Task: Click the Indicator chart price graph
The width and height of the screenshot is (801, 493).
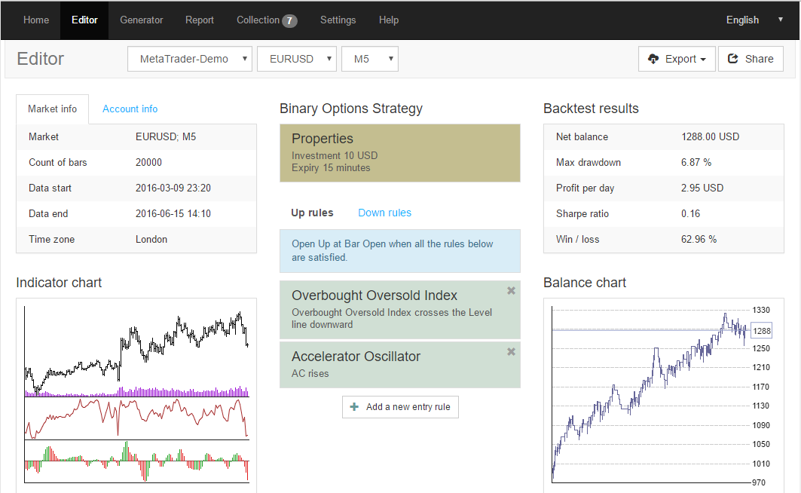Action: click(136, 347)
